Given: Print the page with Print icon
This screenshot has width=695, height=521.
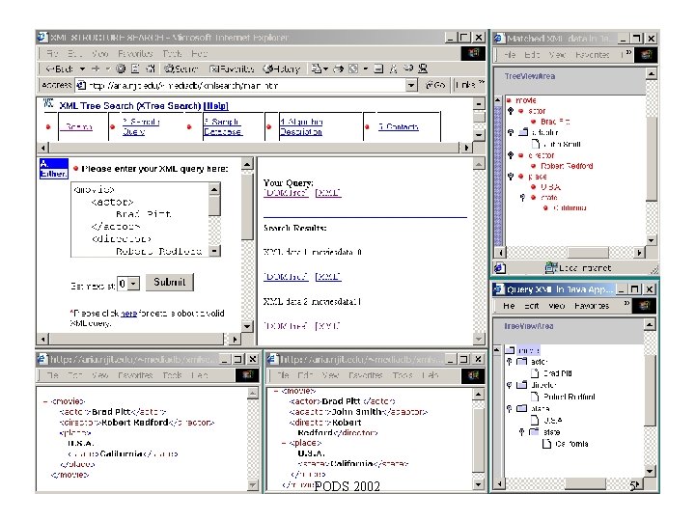Looking at the screenshot, I should [338, 69].
